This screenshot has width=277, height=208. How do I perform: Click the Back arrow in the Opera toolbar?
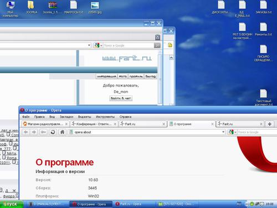[x=26, y=132]
